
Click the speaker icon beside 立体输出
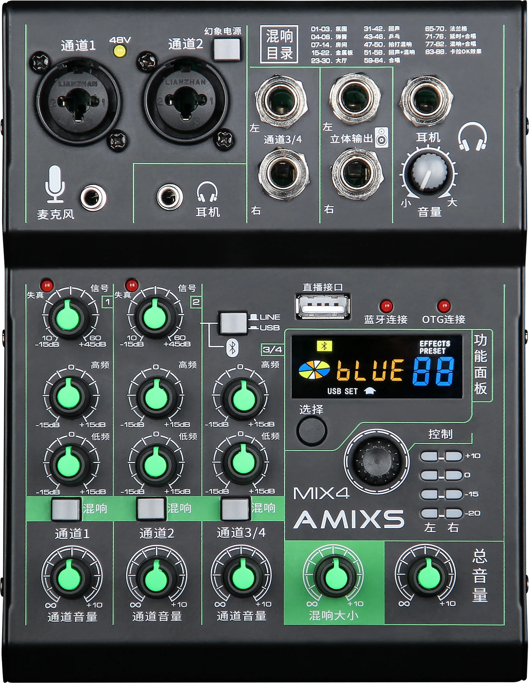(382, 137)
